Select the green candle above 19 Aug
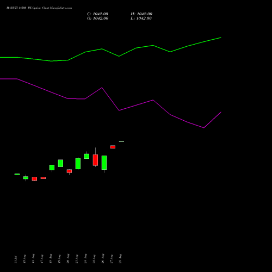 (60, 163)
